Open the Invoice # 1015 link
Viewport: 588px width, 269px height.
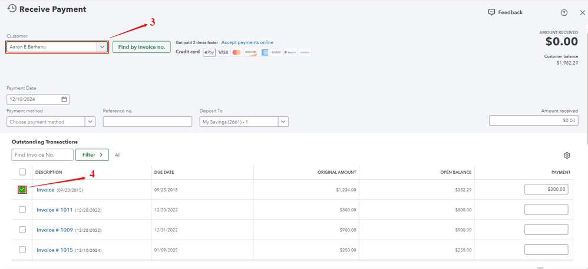[54, 250]
